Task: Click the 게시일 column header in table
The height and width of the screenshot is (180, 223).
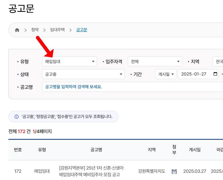Action: coord(195,150)
